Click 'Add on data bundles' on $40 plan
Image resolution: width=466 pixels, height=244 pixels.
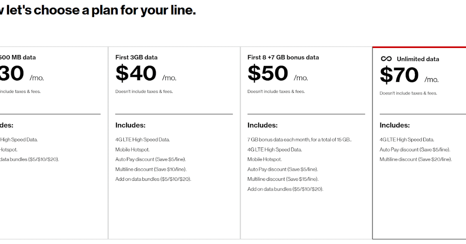point(153,179)
